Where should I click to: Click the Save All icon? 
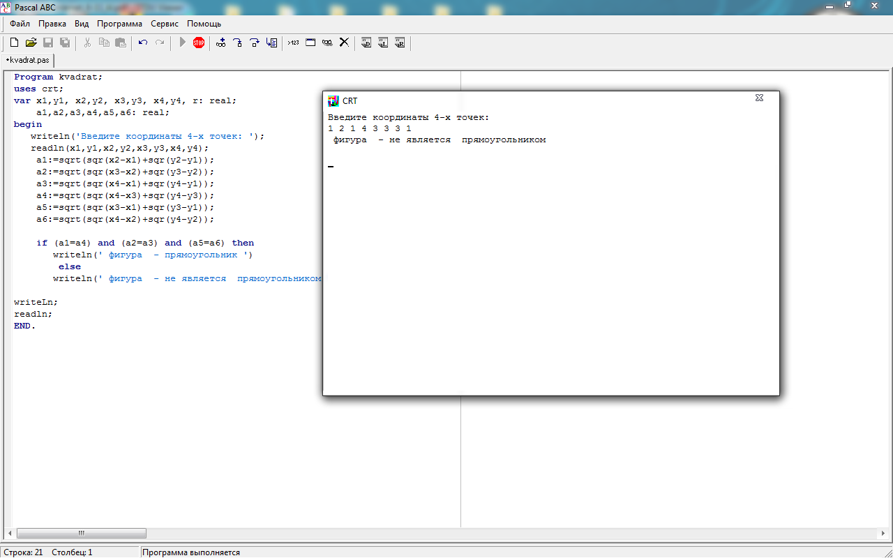pyautogui.click(x=65, y=43)
